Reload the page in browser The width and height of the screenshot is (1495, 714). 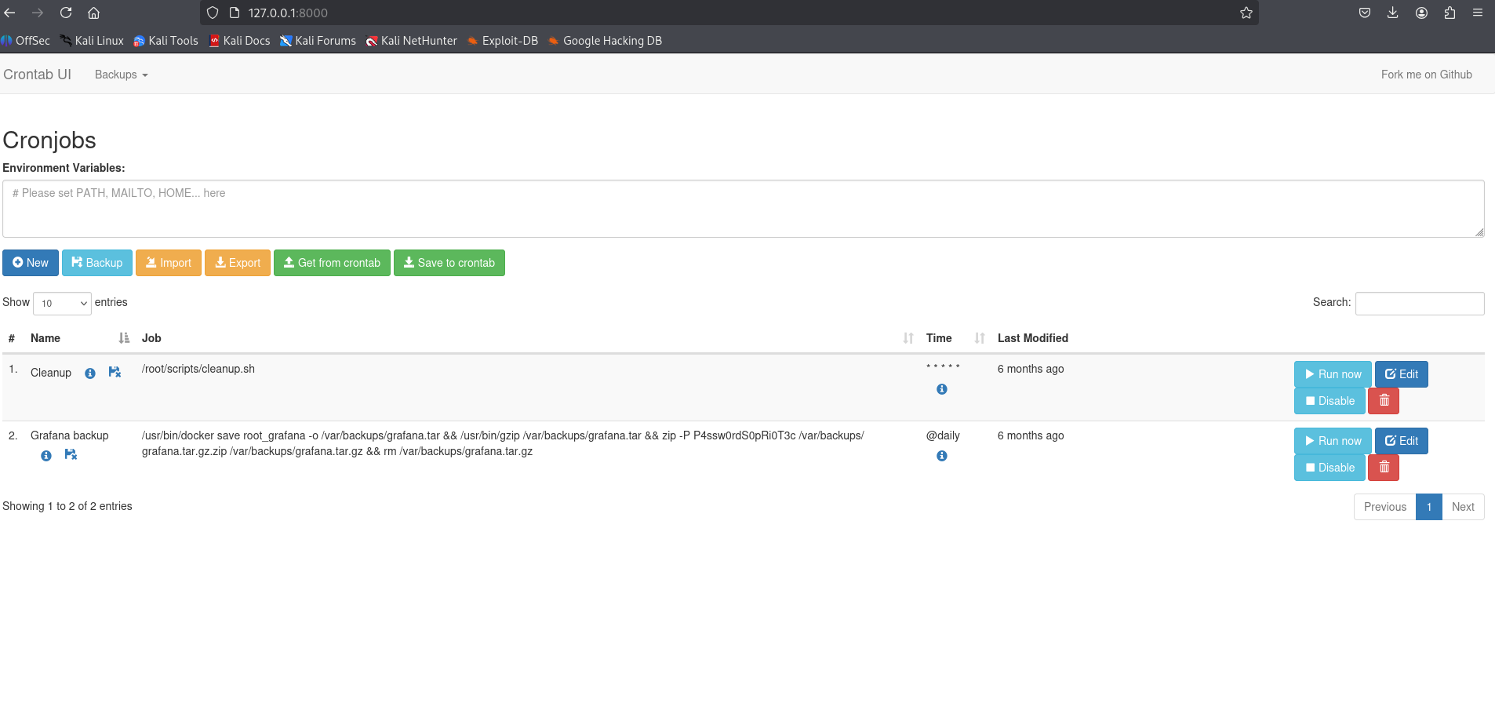tap(66, 13)
